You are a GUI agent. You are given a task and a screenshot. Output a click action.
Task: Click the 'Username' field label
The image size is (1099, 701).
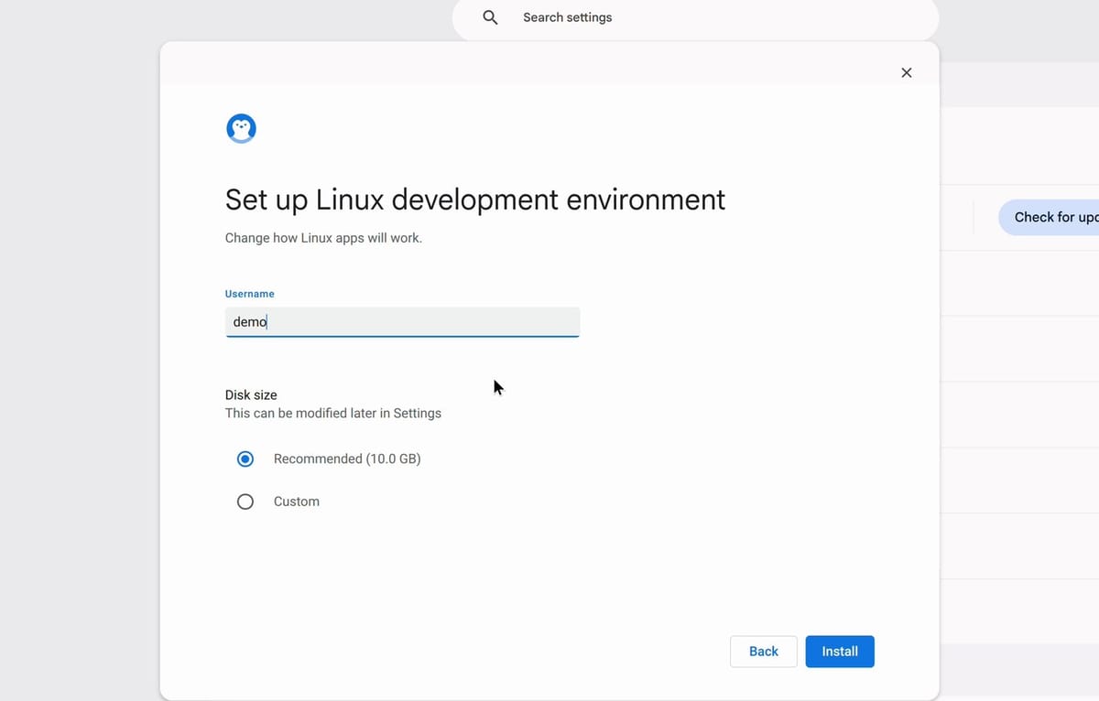[x=250, y=294]
